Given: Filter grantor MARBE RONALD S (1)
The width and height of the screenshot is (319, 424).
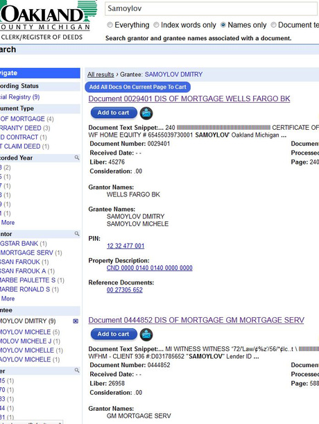Looking at the screenshot, I should point(29,289).
